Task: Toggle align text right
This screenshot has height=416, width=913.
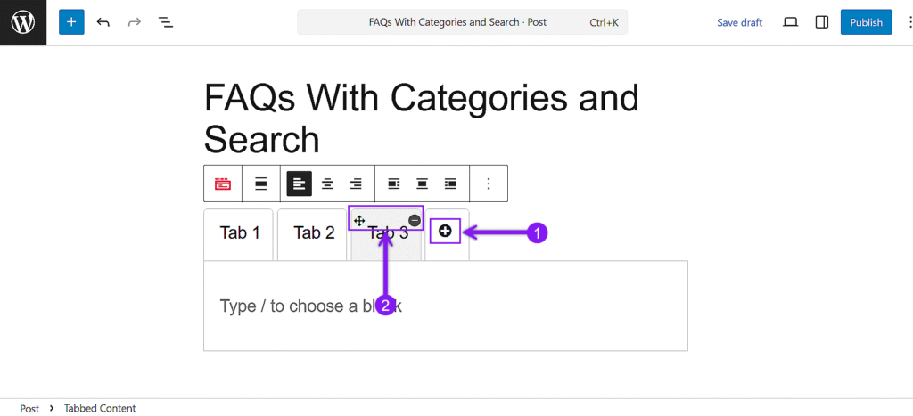Action: tap(356, 184)
